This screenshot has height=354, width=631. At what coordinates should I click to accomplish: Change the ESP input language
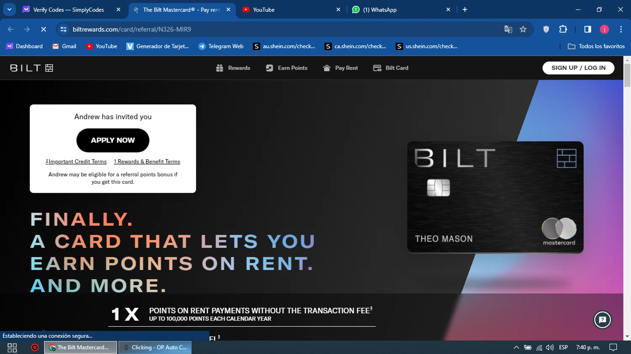coord(563,348)
